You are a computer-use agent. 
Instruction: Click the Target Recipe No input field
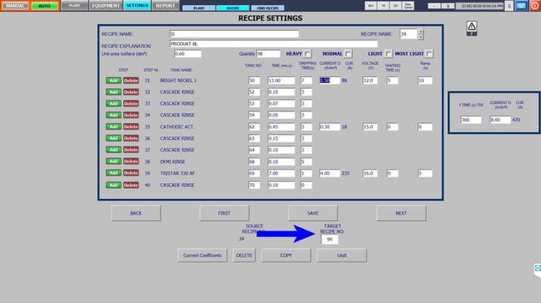tap(330, 239)
